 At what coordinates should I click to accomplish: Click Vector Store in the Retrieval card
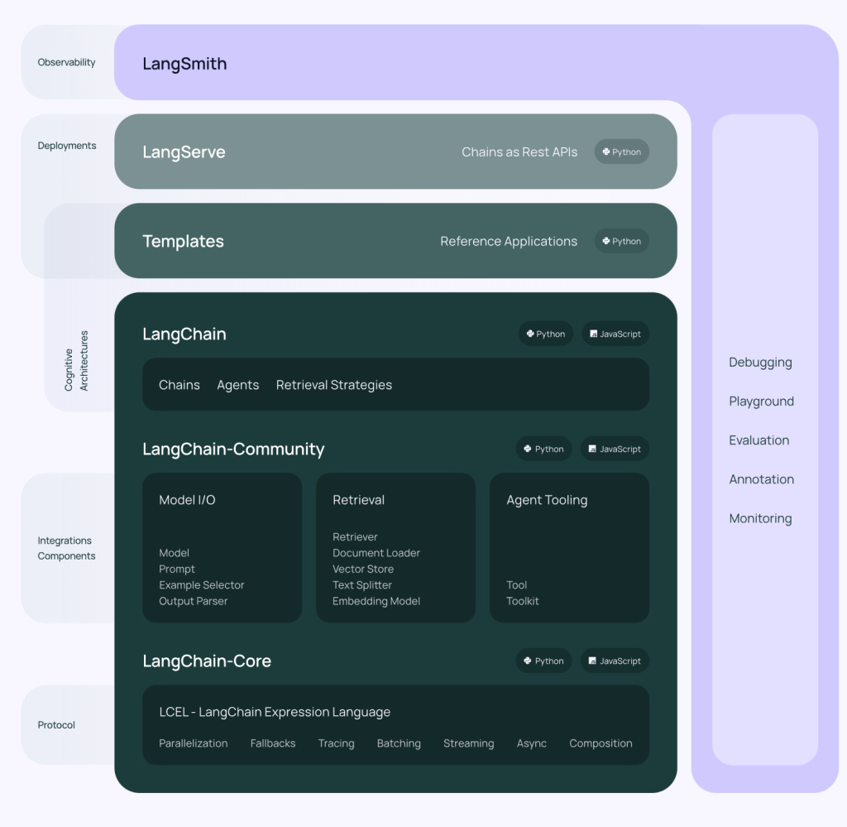click(x=363, y=570)
